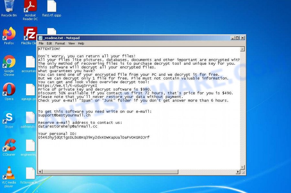
Task: Click the https://we.tl decrypt tool link
Action: coord(65,85)
